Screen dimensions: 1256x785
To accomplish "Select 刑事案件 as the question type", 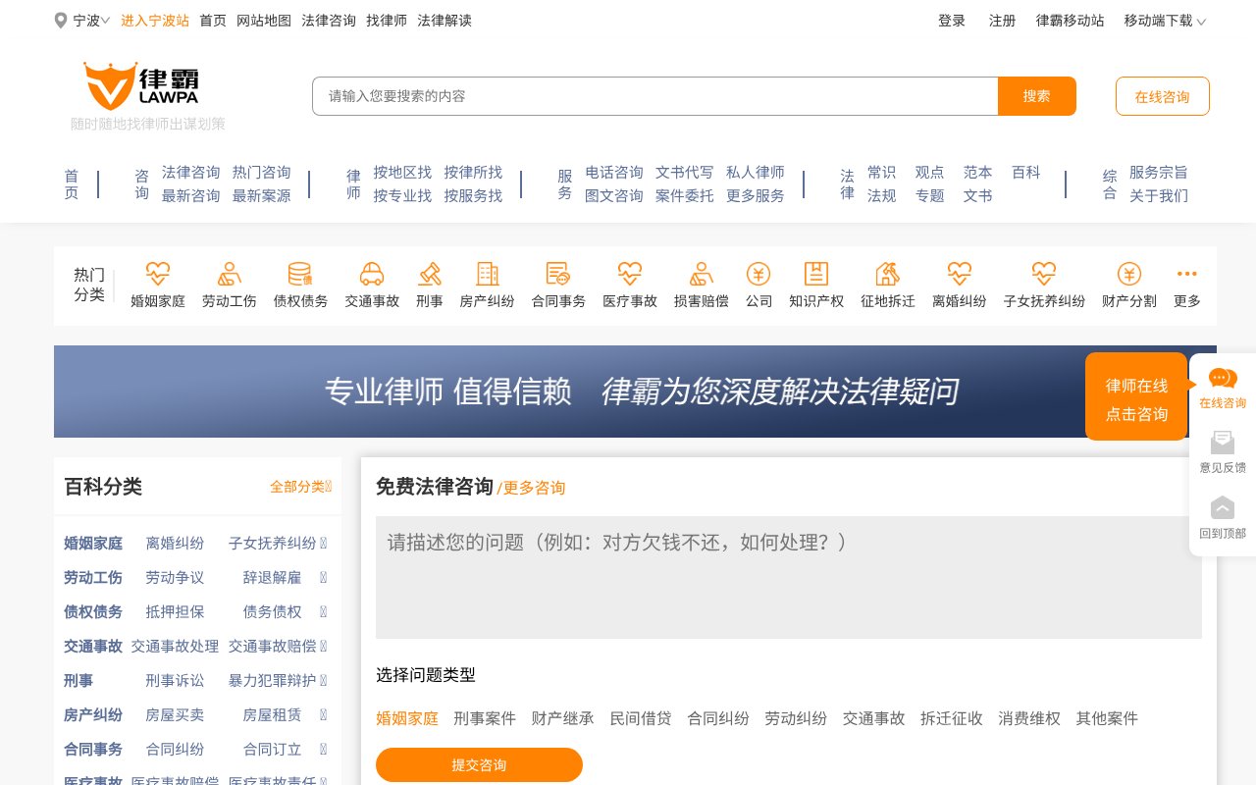I will 485,718.
